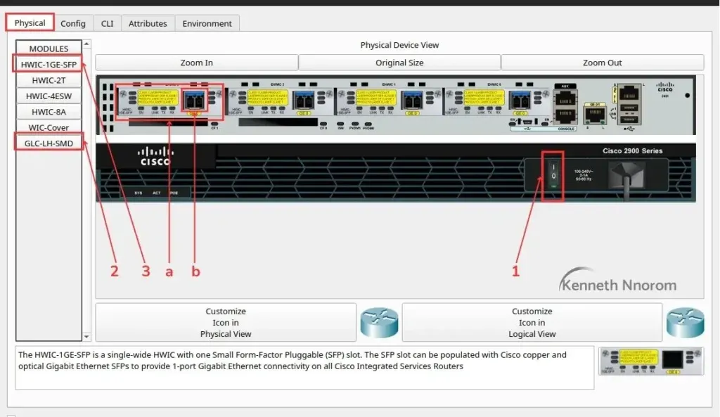This screenshot has width=720, height=417.
Task: Click Customize Icon in Physical View
Action: point(226,322)
